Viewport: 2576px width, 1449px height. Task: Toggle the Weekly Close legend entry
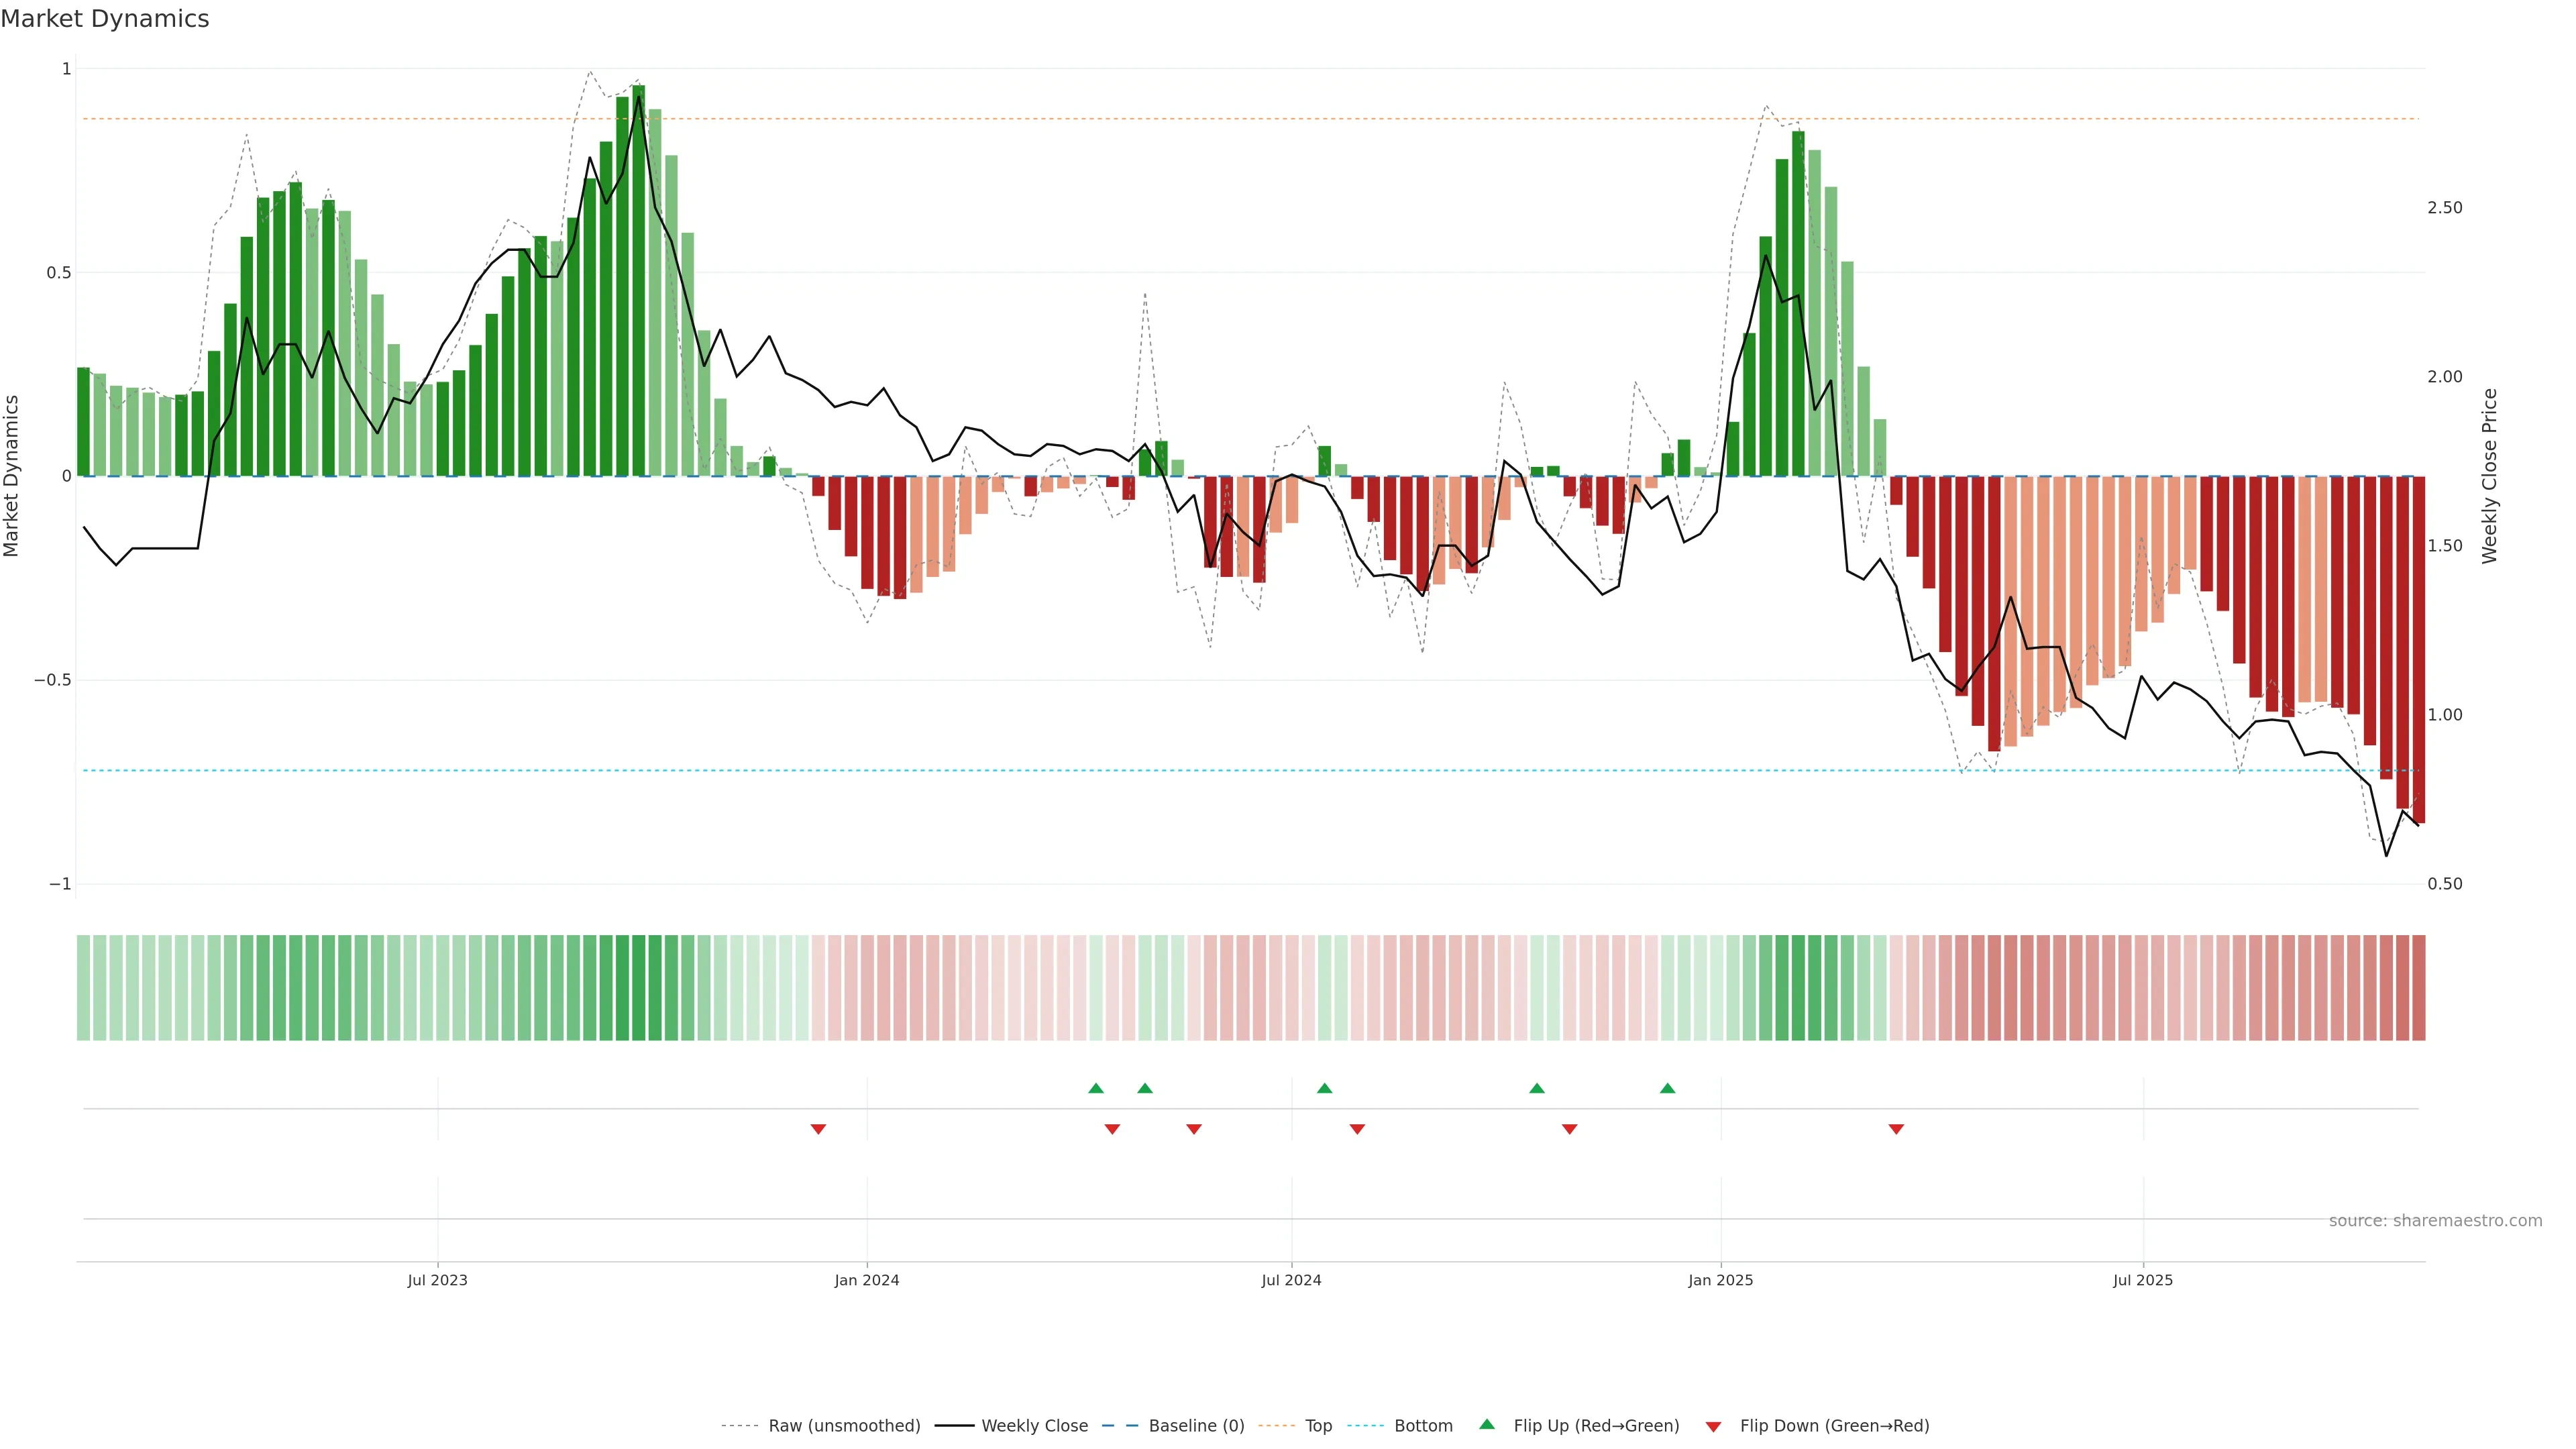1034,1426
